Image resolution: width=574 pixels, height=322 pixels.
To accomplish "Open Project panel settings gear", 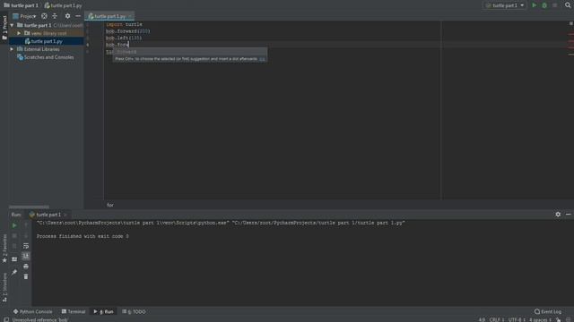I will [67, 16].
